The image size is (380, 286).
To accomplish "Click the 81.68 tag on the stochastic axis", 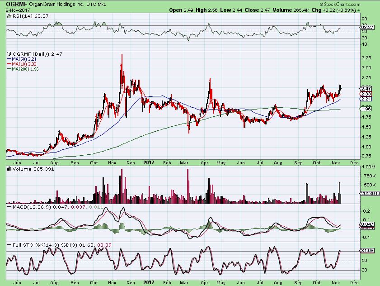I will (x=367, y=250).
